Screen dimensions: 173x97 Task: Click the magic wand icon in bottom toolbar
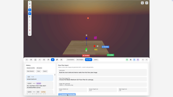point(57,60)
